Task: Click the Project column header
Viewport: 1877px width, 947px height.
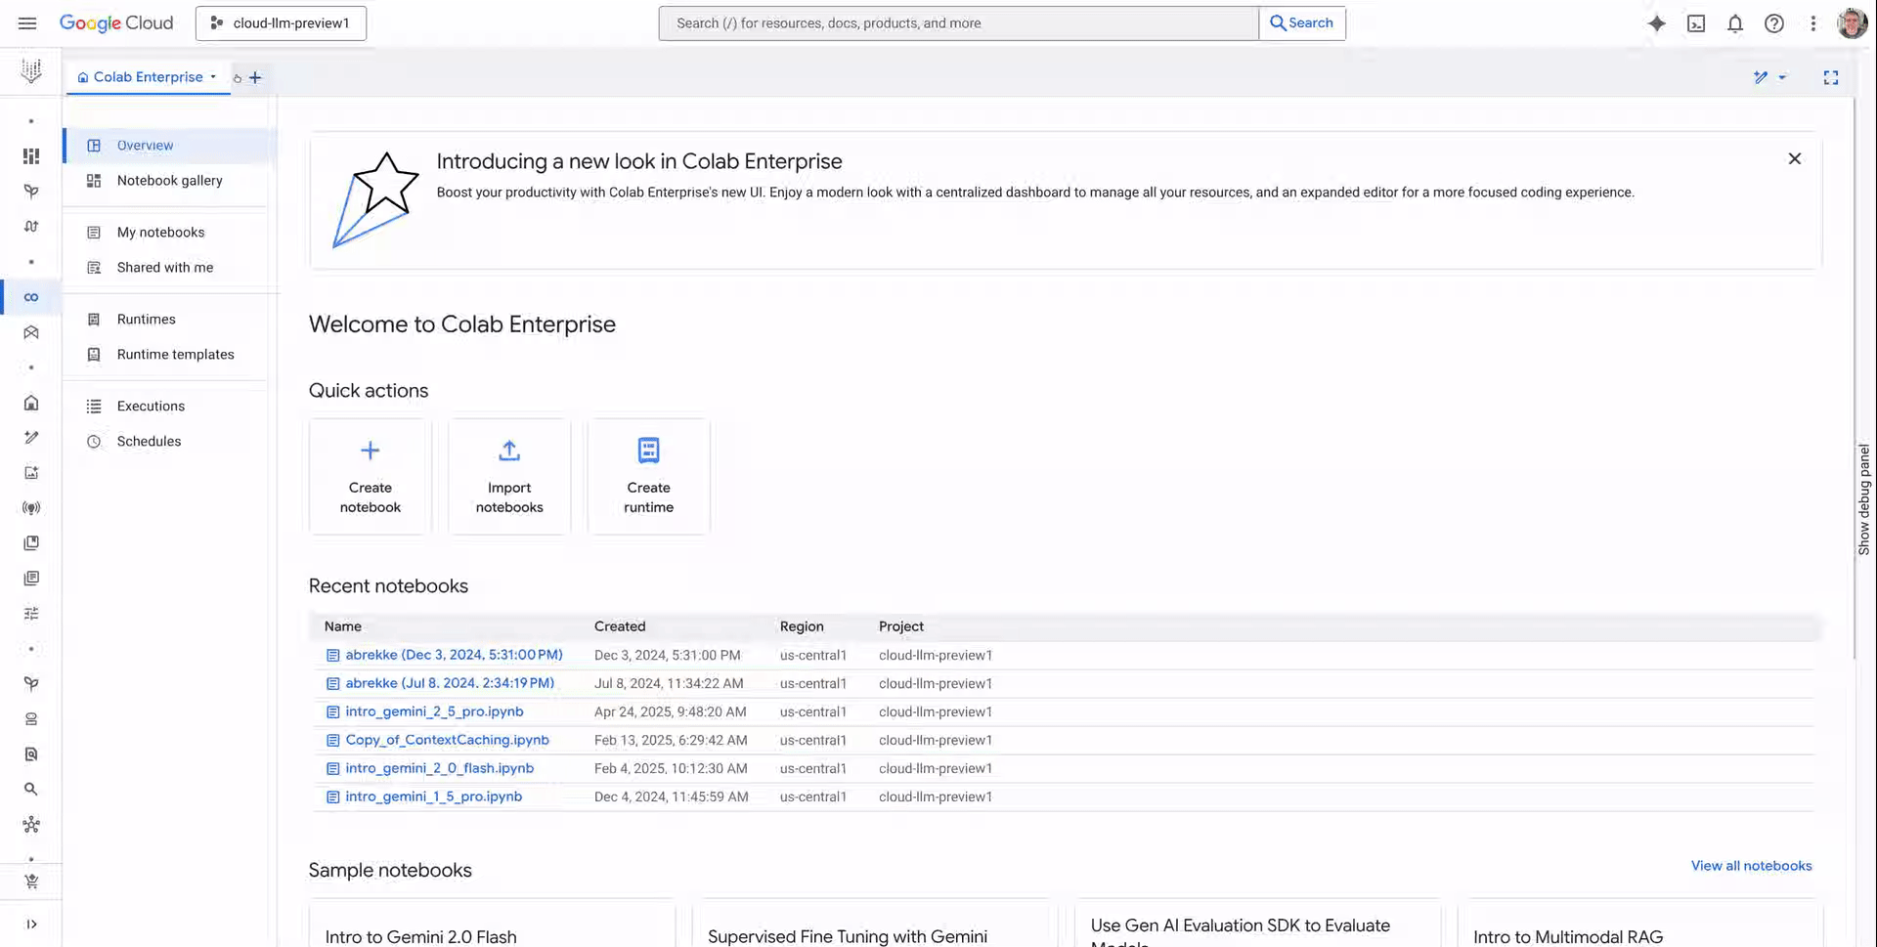Action: tap(901, 626)
